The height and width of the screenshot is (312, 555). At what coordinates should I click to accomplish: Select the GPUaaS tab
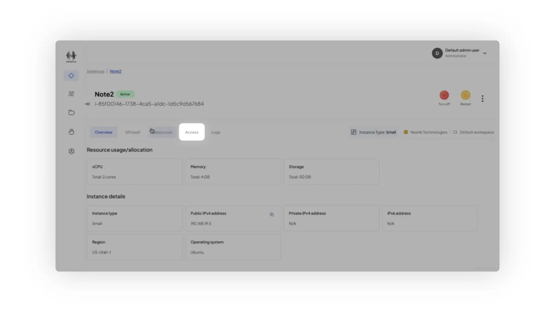coord(132,132)
